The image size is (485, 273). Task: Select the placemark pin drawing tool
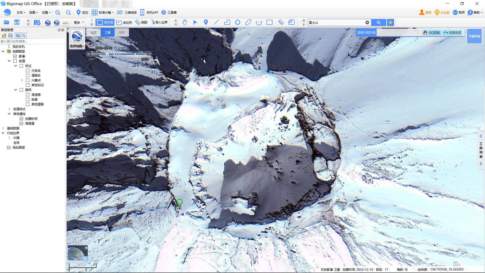206,22
